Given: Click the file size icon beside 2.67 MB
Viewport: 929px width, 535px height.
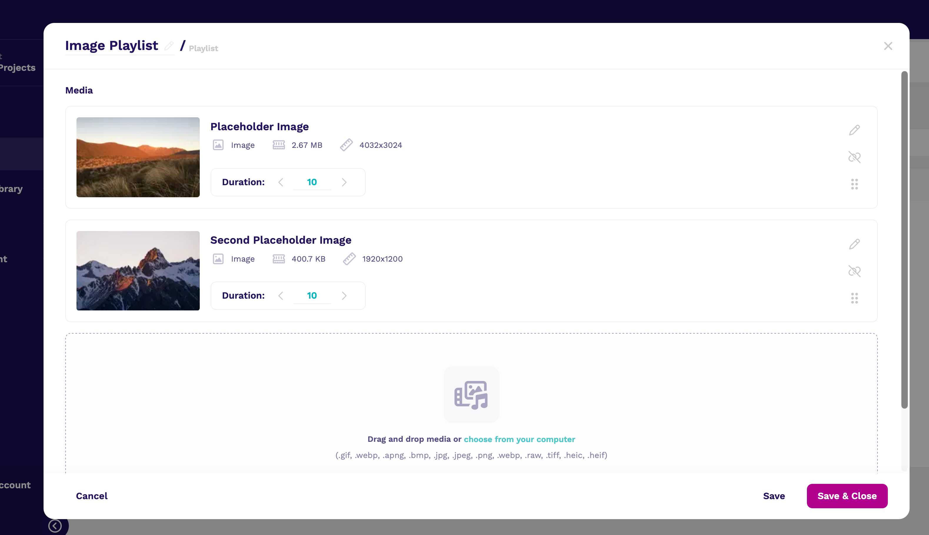Looking at the screenshot, I should pyautogui.click(x=279, y=145).
